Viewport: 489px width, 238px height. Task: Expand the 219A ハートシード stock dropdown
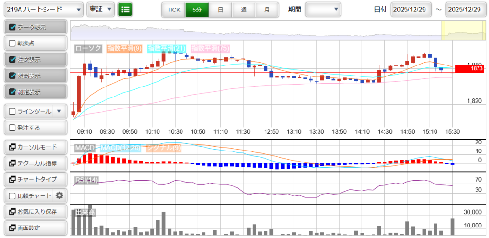coord(43,9)
